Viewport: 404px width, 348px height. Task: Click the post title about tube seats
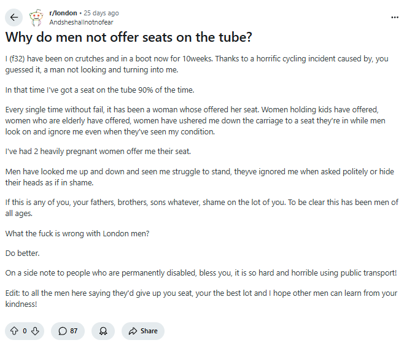click(128, 37)
